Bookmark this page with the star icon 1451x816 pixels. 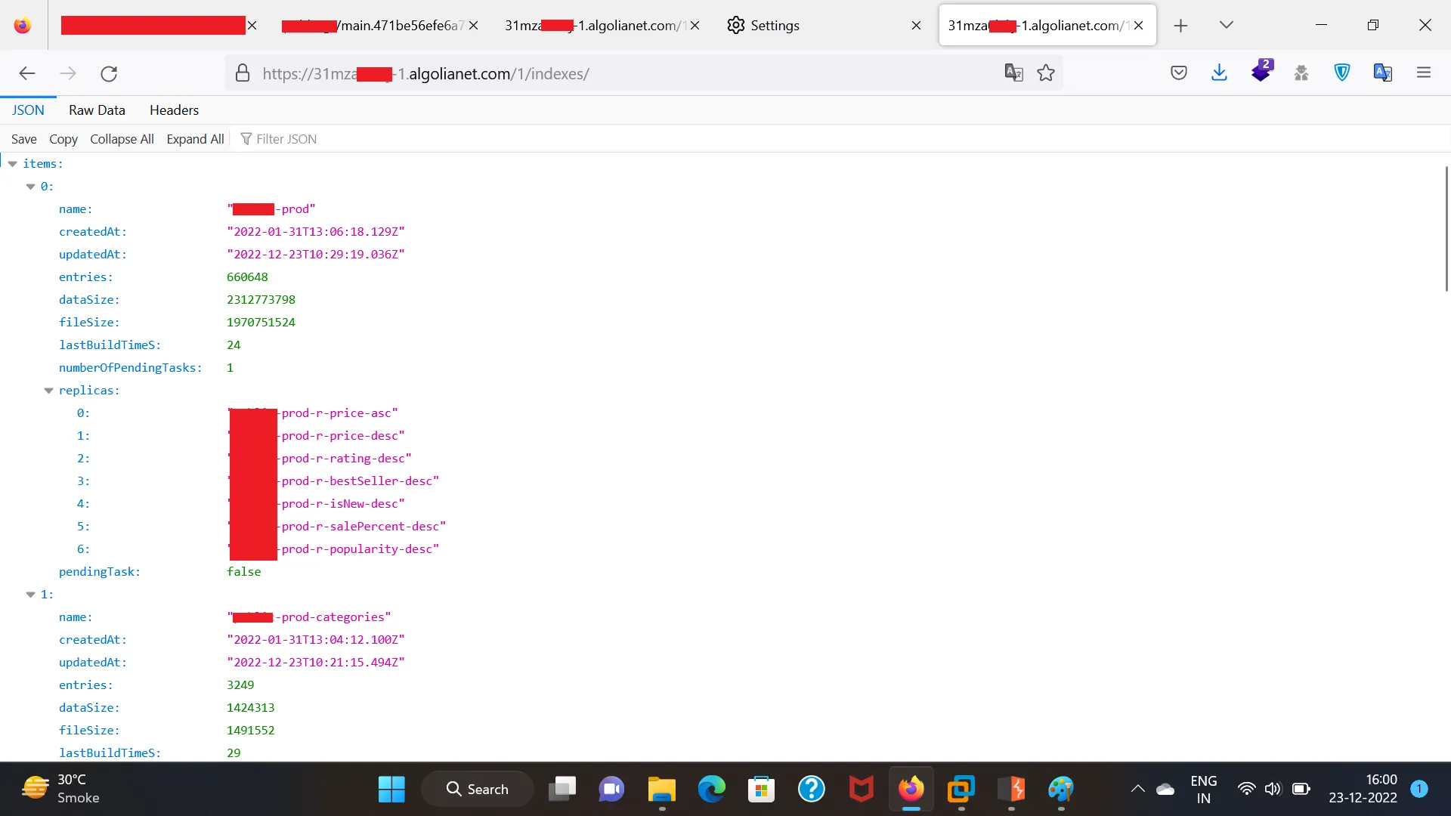pos(1046,73)
